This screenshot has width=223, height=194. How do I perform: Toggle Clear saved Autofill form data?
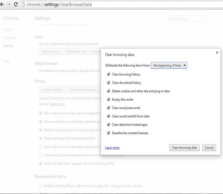tap(108, 116)
